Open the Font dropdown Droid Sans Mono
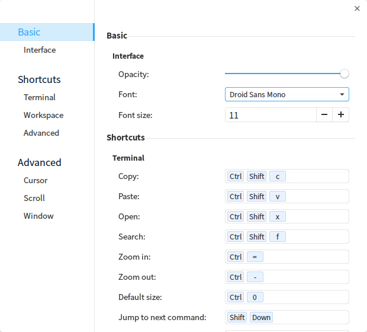Image resolution: width=367 pixels, height=332 pixels. [286, 94]
